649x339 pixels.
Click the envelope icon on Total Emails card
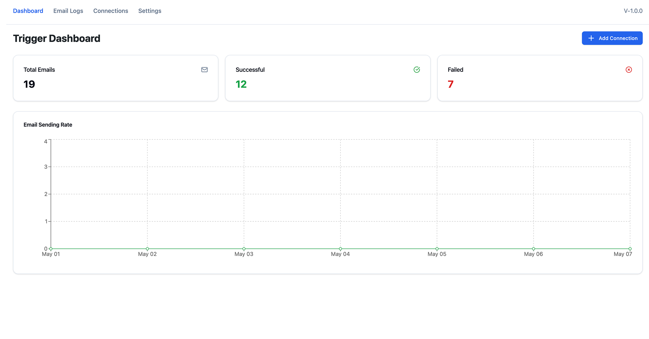coord(204,70)
